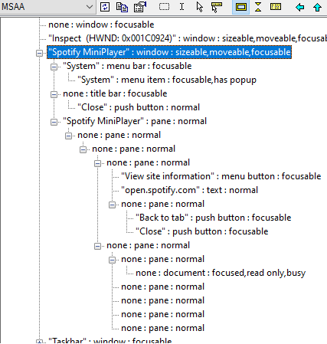Collapse the "Spotify MiniPlayer" window node

coord(39,53)
